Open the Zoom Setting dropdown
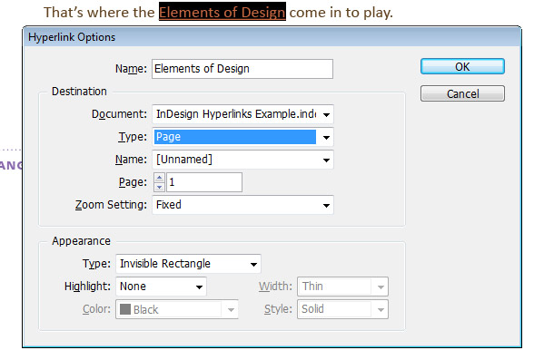The image size is (544, 350). tap(242, 205)
